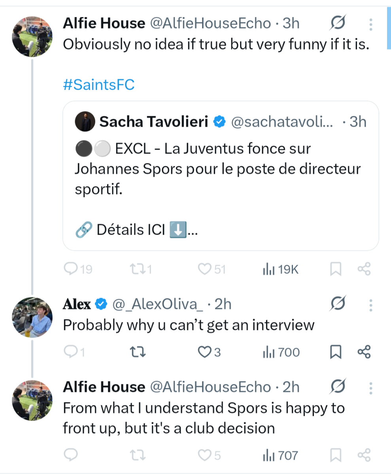Open more options on last Alfie reply
Image resolution: width=391 pixels, height=475 pixels.
(371, 387)
